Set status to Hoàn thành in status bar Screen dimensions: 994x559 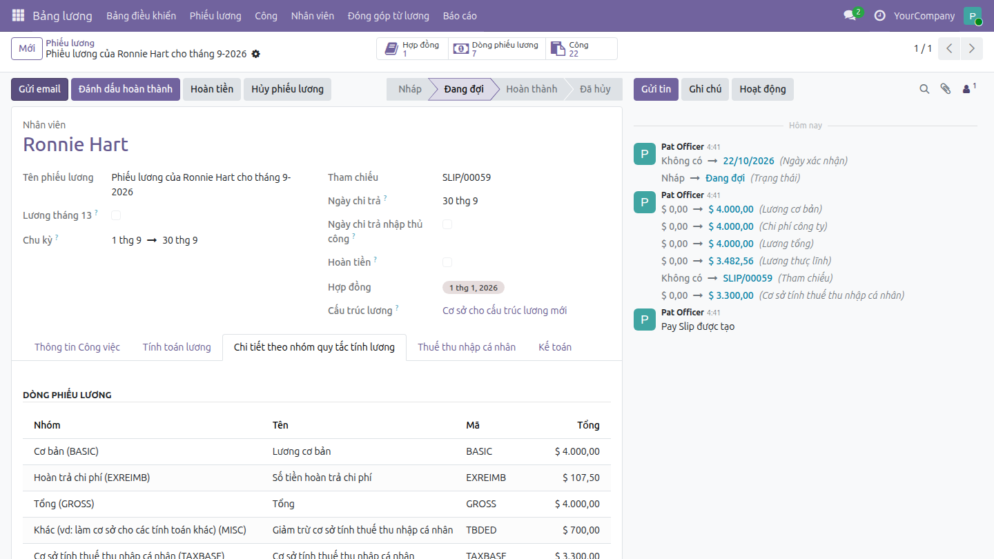532,89
